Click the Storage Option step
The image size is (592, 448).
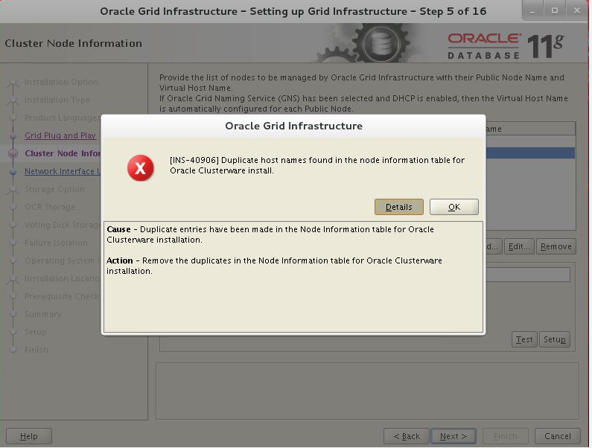[x=55, y=190]
